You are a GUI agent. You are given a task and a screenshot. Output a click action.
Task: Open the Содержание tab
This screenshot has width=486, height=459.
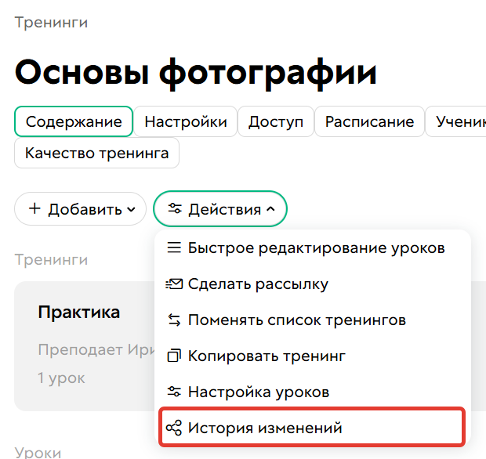pyautogui.click(x=74, y=121)
